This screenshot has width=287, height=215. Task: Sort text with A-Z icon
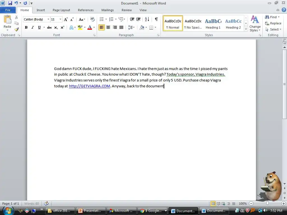click(147, 19)
